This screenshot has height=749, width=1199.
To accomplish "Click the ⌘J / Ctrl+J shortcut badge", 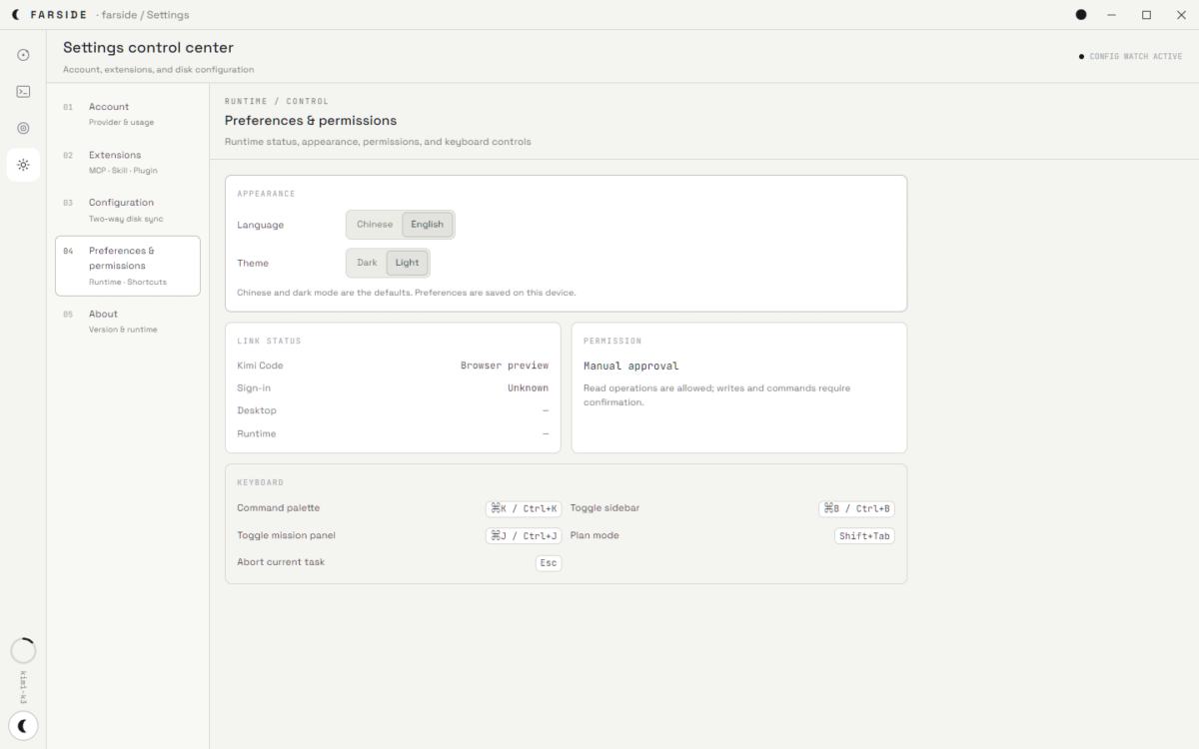I will click(524, 536).
